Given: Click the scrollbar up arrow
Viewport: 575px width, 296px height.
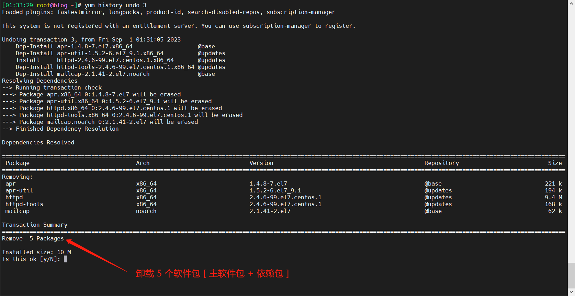Looking at the screenshot, I should [x=572, y=3].
